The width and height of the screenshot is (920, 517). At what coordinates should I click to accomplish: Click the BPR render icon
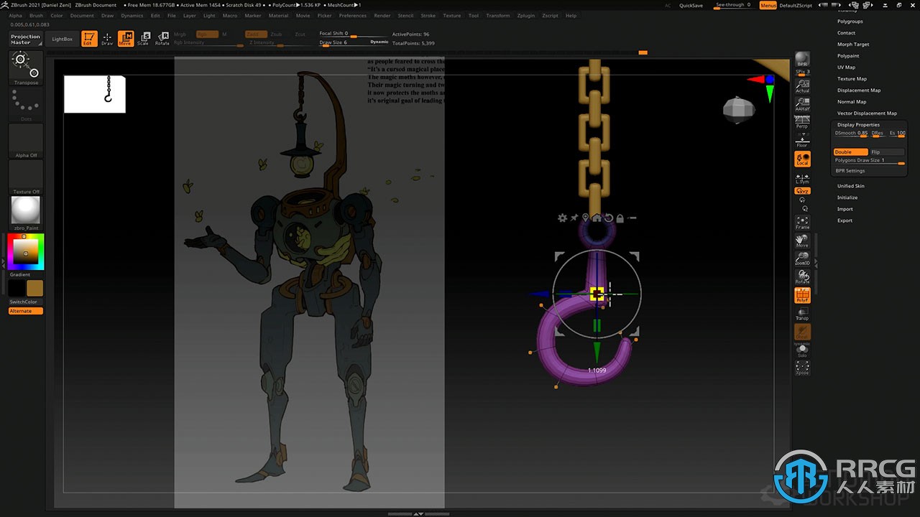point(802,60)
